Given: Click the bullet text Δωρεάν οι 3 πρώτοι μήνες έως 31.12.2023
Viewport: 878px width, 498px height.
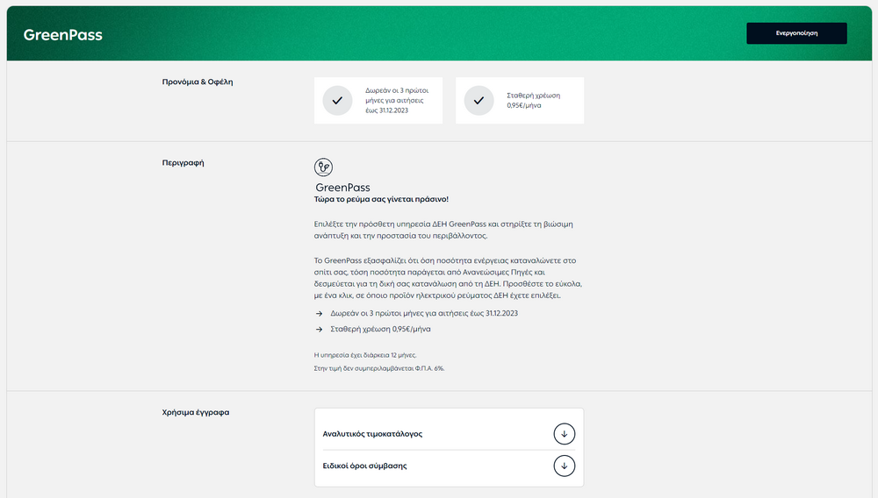Looking at the screenshot, I should (424, 314).
